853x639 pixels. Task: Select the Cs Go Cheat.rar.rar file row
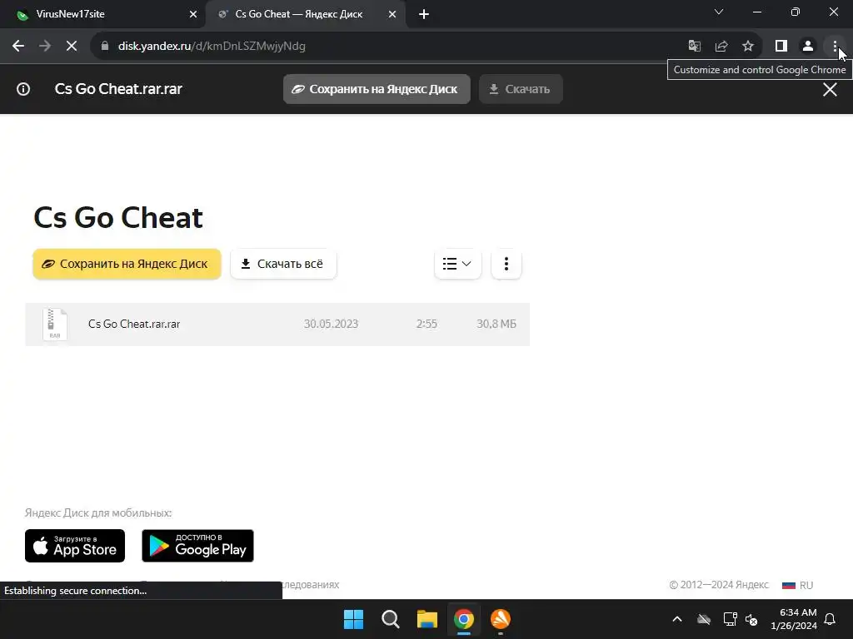pos(277,324)
